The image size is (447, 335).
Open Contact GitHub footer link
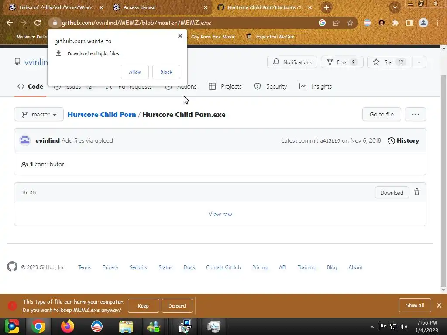[x=223, y=267]
